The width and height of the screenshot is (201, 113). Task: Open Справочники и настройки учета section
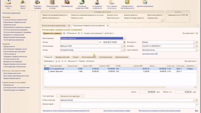tap(127, 5)
